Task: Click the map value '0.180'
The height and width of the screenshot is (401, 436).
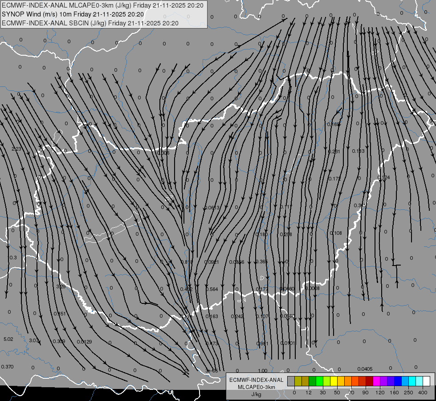Action: click(262, 235)
